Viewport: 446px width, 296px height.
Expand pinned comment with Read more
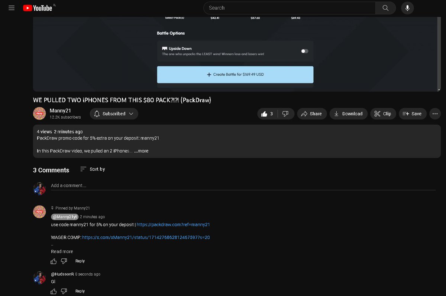pos(62,251)
